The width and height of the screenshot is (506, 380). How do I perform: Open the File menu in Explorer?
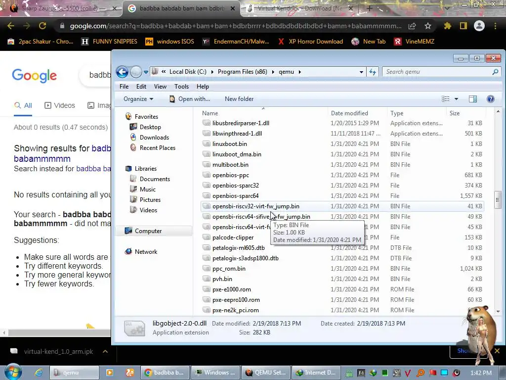tap(124, 87)
